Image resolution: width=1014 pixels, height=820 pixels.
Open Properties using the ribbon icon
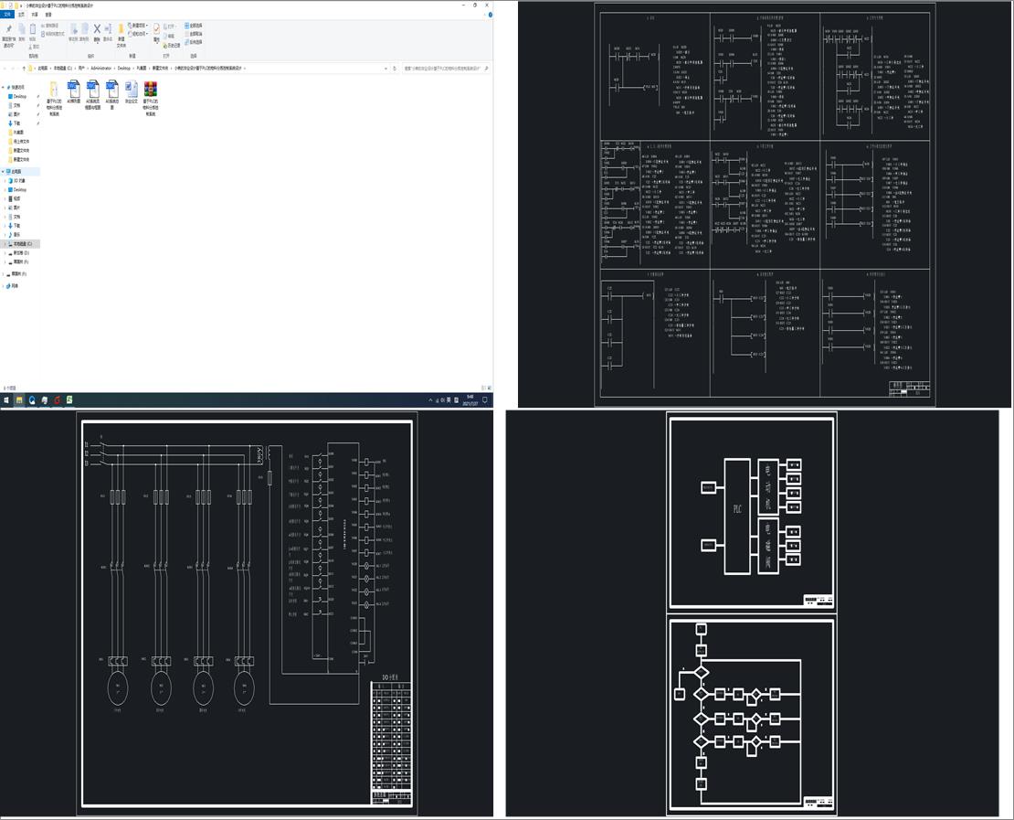point(155,29)
